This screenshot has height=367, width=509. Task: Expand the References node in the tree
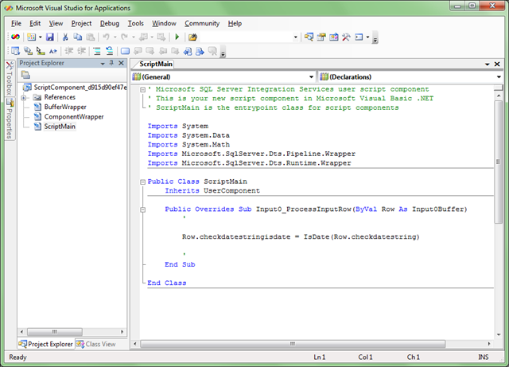coord(25,97)
